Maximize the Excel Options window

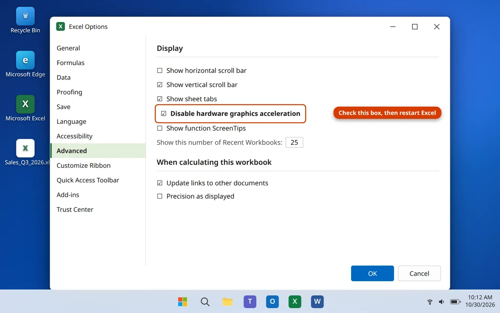pyautogui.click(x=415, y=27)
